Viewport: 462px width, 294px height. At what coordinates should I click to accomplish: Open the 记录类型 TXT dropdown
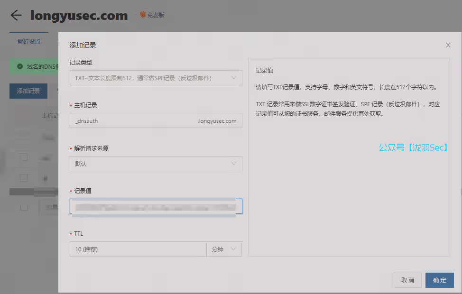(x=157, y=77)
